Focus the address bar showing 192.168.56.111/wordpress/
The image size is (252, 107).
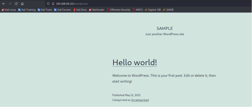[149, 4]
